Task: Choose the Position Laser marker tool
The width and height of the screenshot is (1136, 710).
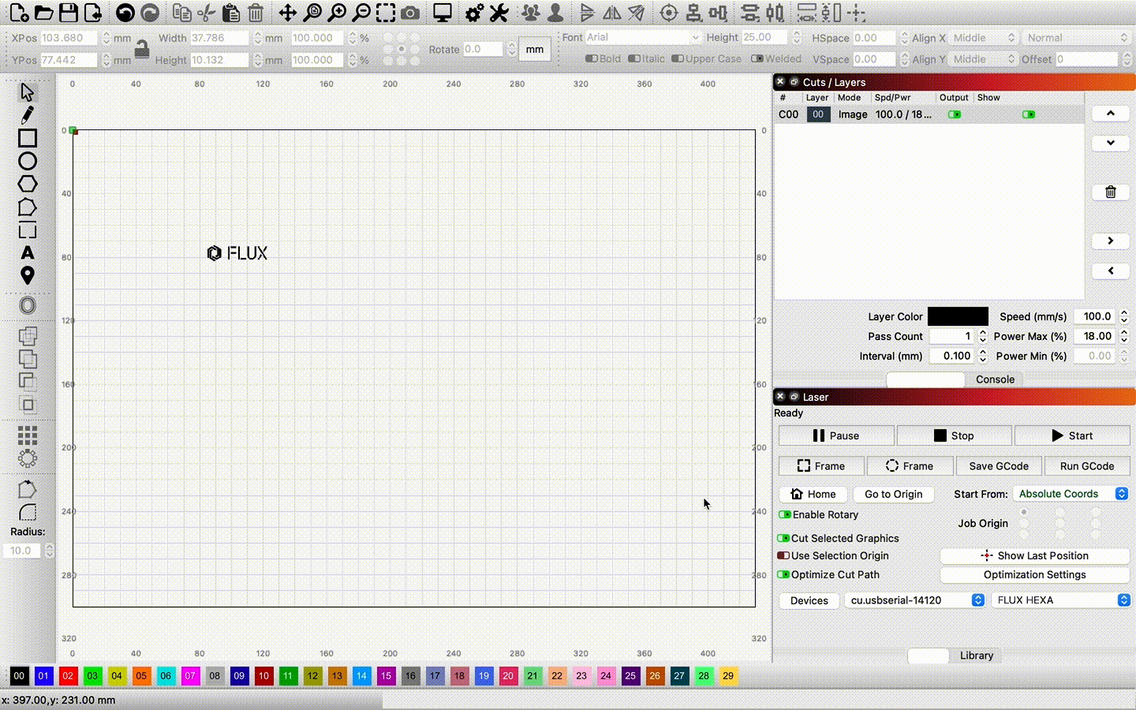Action: pos(28,275)
